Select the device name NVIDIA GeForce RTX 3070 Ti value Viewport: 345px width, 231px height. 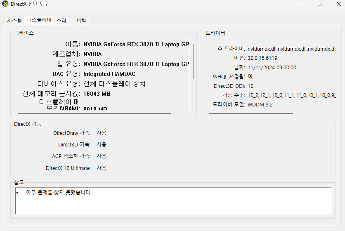136,44
